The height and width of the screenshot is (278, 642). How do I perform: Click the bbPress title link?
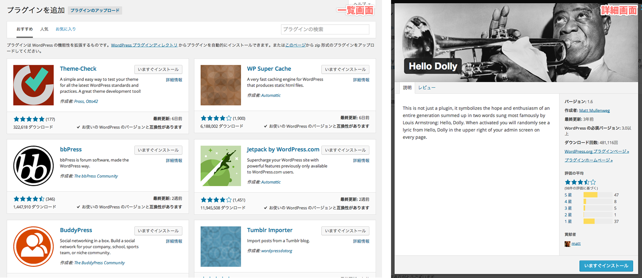[x=71, y=150]
